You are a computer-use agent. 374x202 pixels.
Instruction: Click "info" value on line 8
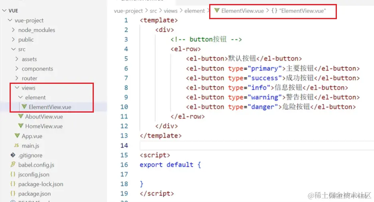click(x=259, y=87)
